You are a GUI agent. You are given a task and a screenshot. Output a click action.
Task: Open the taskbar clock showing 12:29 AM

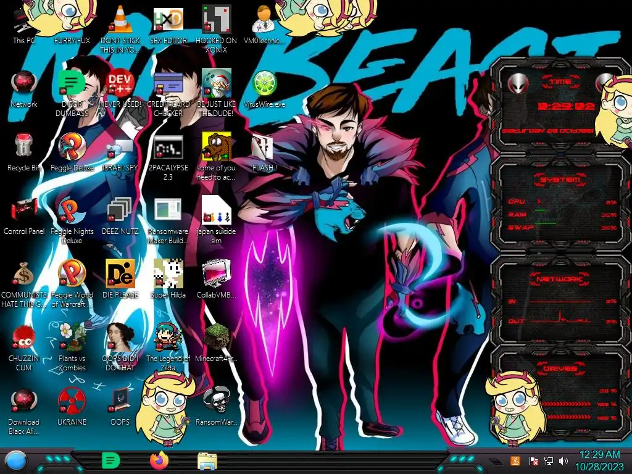pos(599,460)
